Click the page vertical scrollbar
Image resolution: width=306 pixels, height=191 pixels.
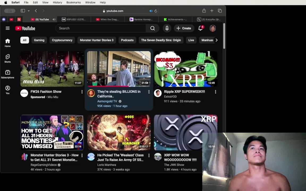[x=224, y=36]
